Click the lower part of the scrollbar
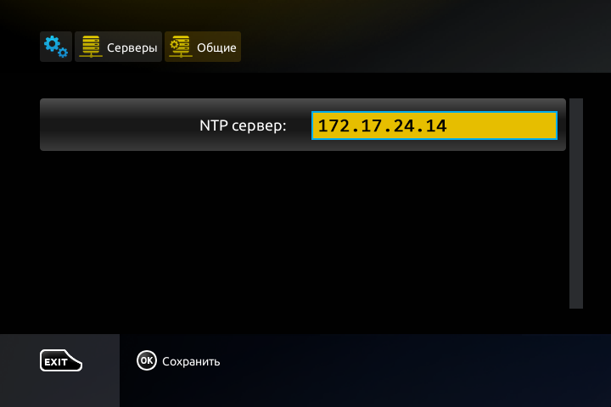Viewport: 611px width, 407px height. pyautogui.click(x=576, y=273)
